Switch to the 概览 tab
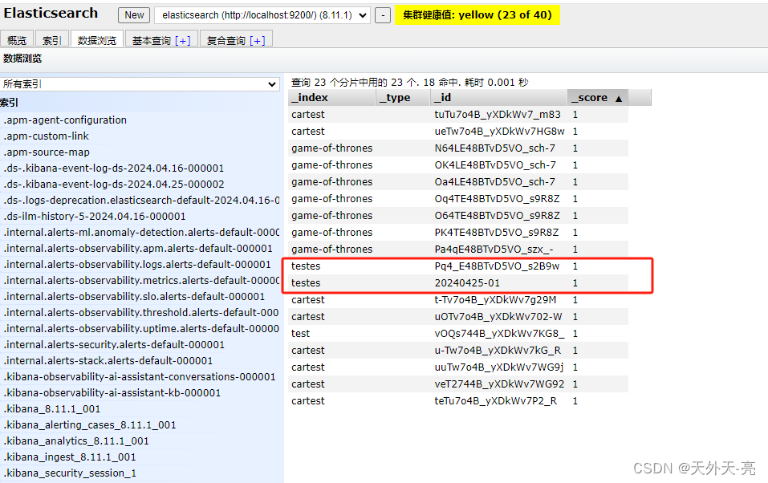The image size is (768, 483). [x=17, y=40]
